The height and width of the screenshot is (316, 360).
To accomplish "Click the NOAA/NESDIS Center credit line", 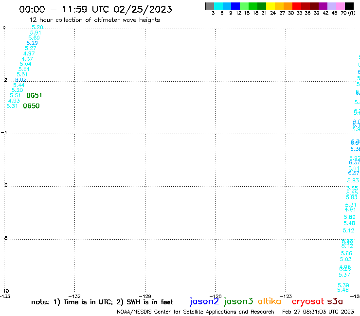I will 196,312.
